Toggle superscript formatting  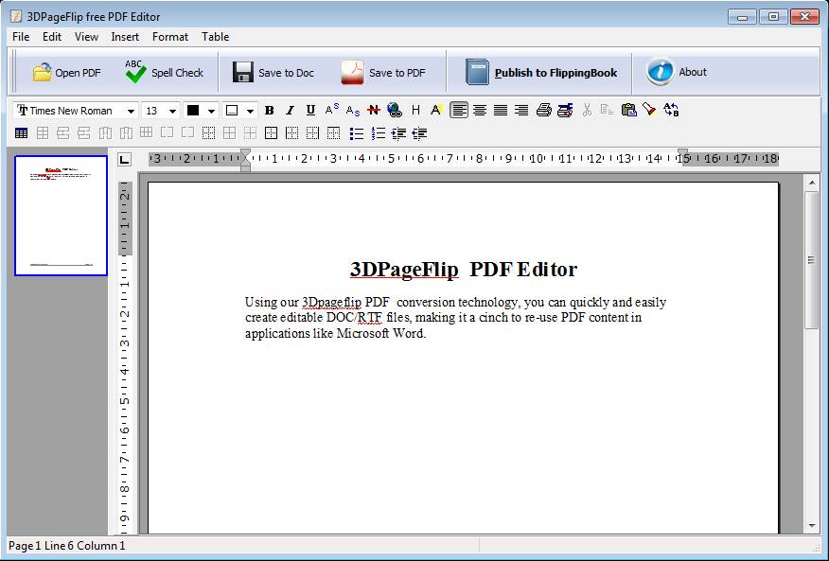click(331, 110)
